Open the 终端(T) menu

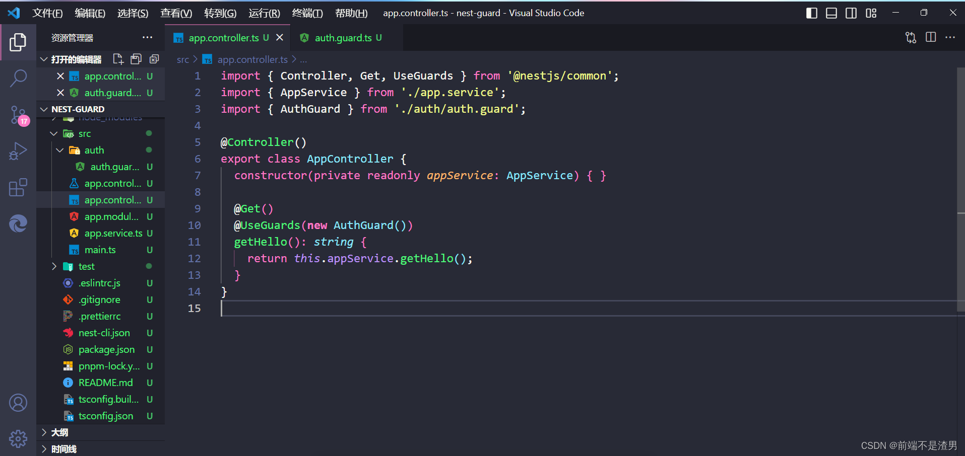(307, 13)
